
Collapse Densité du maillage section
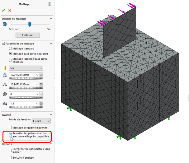(51, 19)
